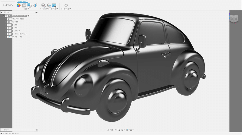Hide the ボディ folder via its eye
The image size is (242, 135).
[x=9, y=28]
